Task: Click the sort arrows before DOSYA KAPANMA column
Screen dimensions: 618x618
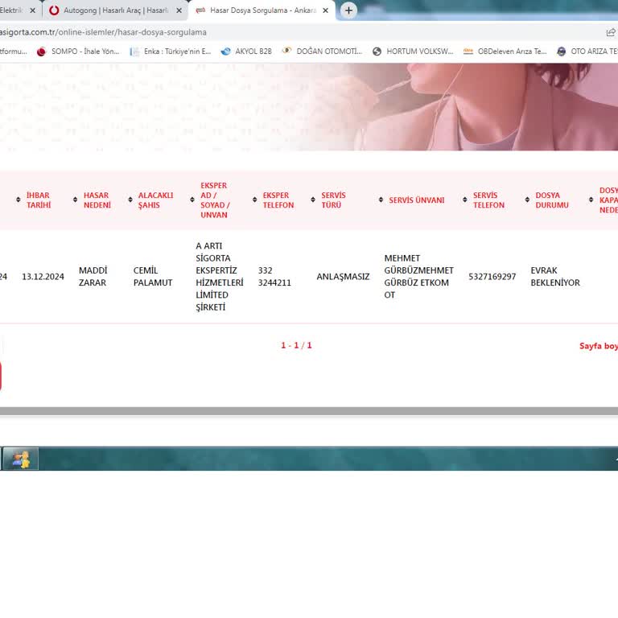Action: pos(591,200)
